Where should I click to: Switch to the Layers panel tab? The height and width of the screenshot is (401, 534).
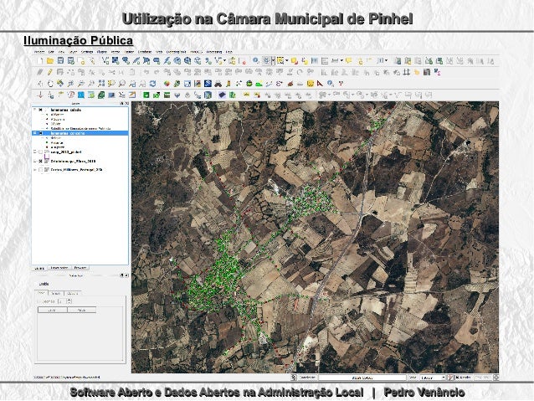[x=40, y=268]
